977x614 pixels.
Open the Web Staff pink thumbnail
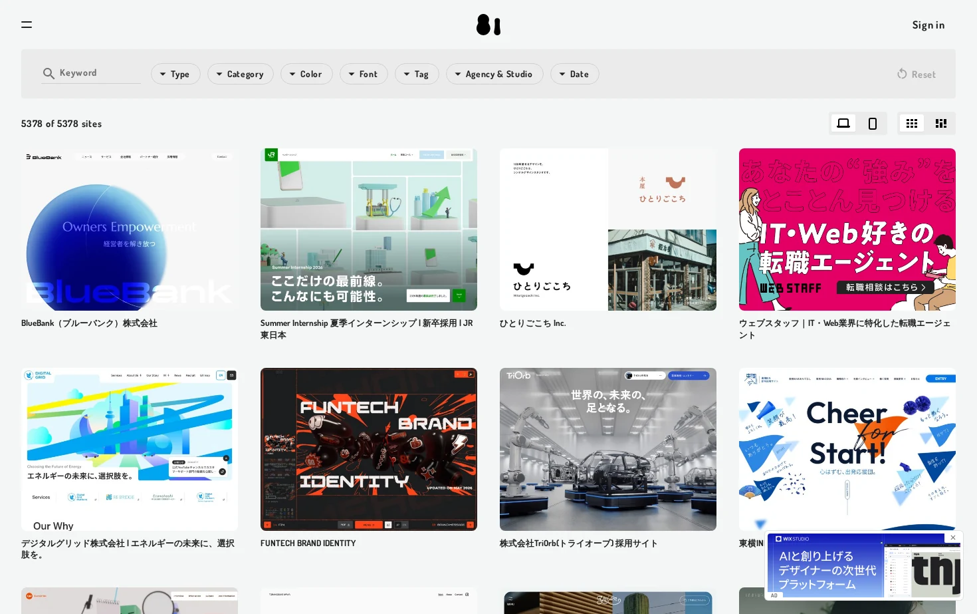click(847, 230)
